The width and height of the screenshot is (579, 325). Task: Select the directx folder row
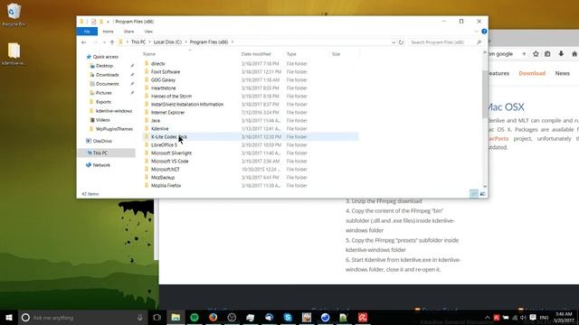(251, 64)
